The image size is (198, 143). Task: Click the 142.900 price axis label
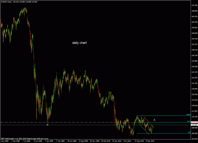point(195,61)
